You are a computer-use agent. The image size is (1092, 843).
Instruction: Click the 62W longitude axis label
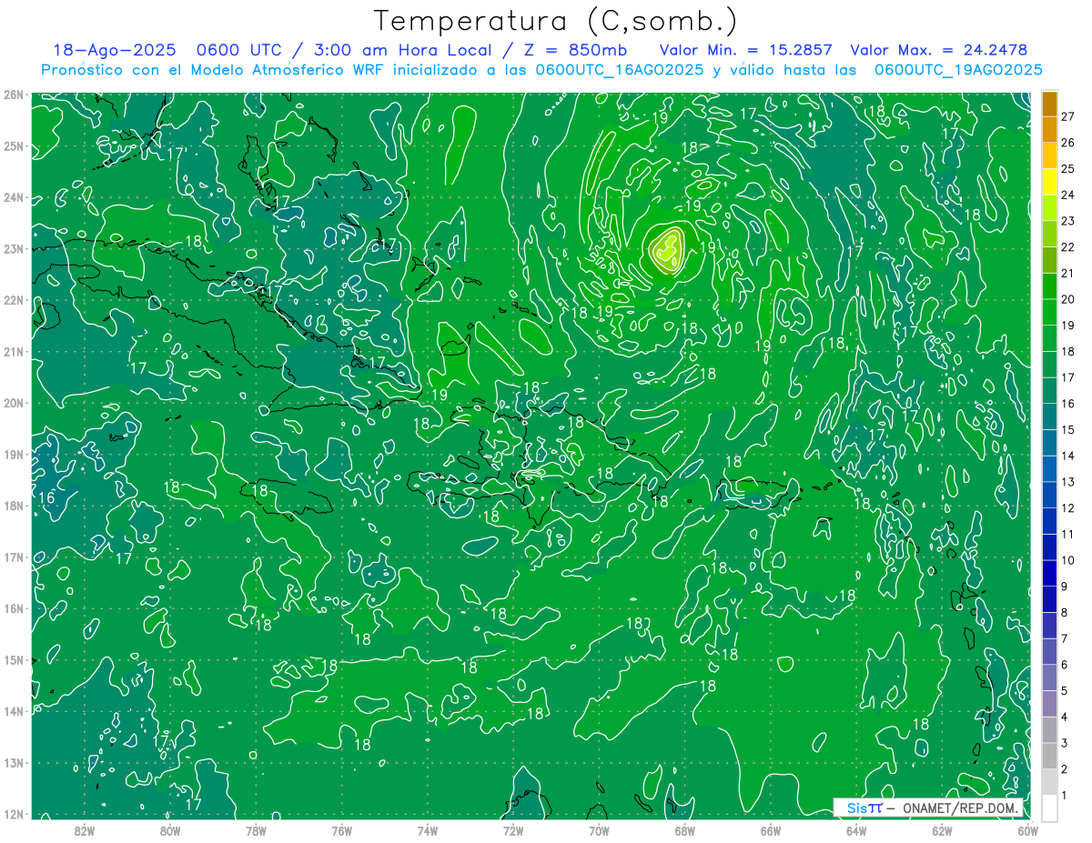(942, 830)
